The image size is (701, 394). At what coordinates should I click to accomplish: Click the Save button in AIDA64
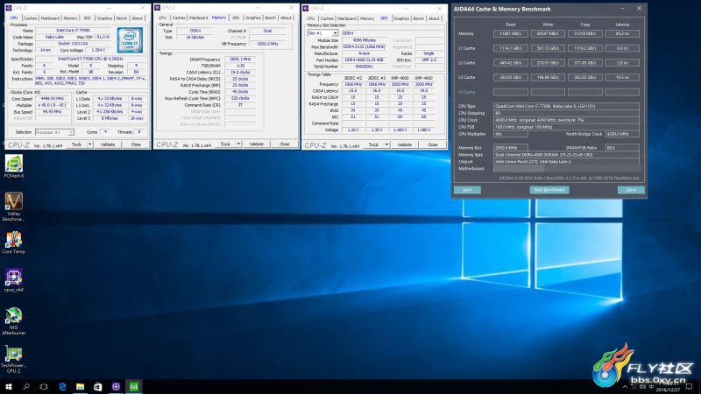tap(467, 190)
